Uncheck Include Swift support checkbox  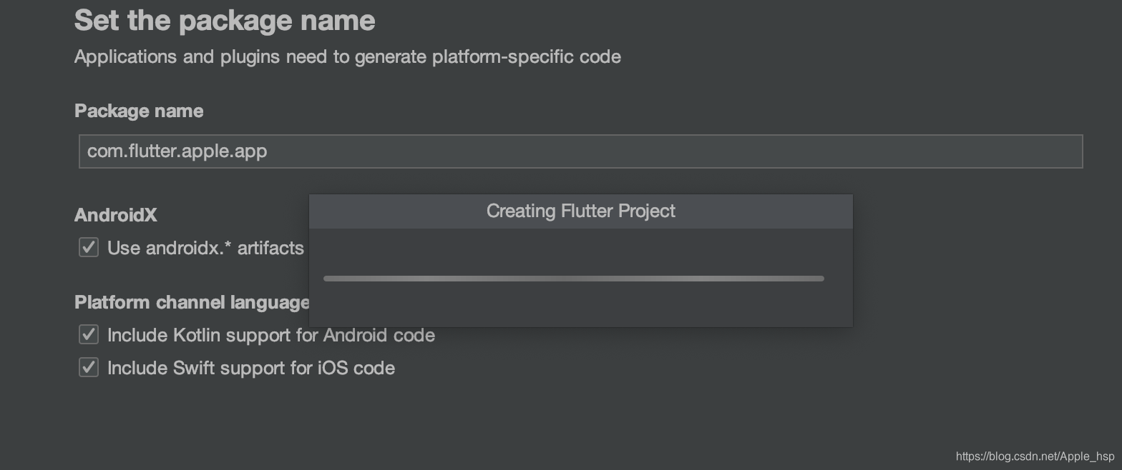[89, 368]
